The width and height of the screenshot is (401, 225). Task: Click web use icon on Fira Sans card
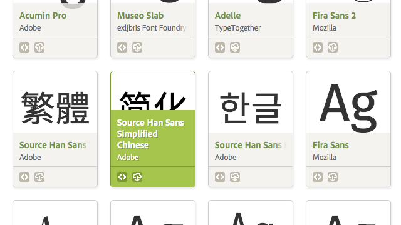[x=318, y=177]
